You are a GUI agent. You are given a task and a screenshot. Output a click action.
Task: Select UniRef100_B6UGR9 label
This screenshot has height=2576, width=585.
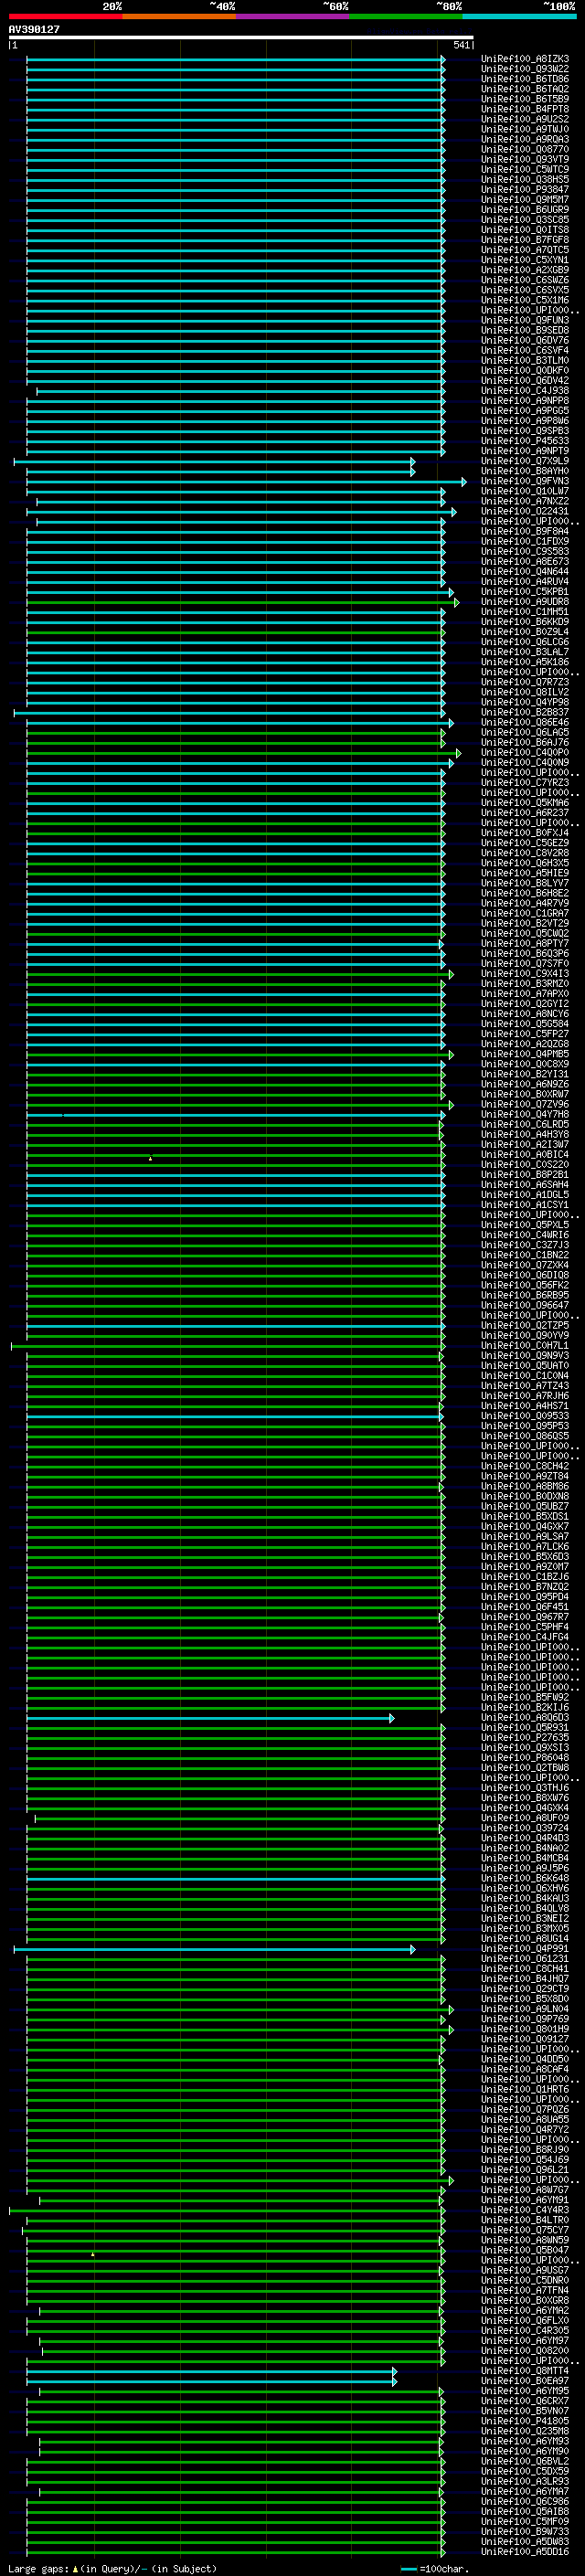525,210
